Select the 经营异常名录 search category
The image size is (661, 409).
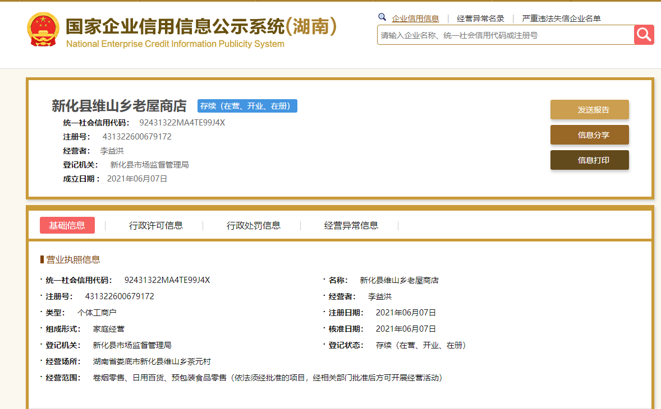(x=480, y=18)
